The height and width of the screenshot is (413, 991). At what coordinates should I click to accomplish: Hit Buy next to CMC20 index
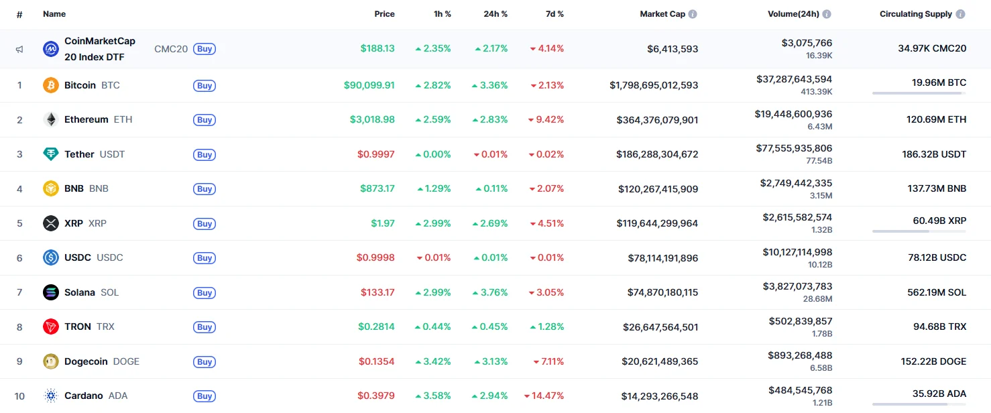click(x=205, y=49)
